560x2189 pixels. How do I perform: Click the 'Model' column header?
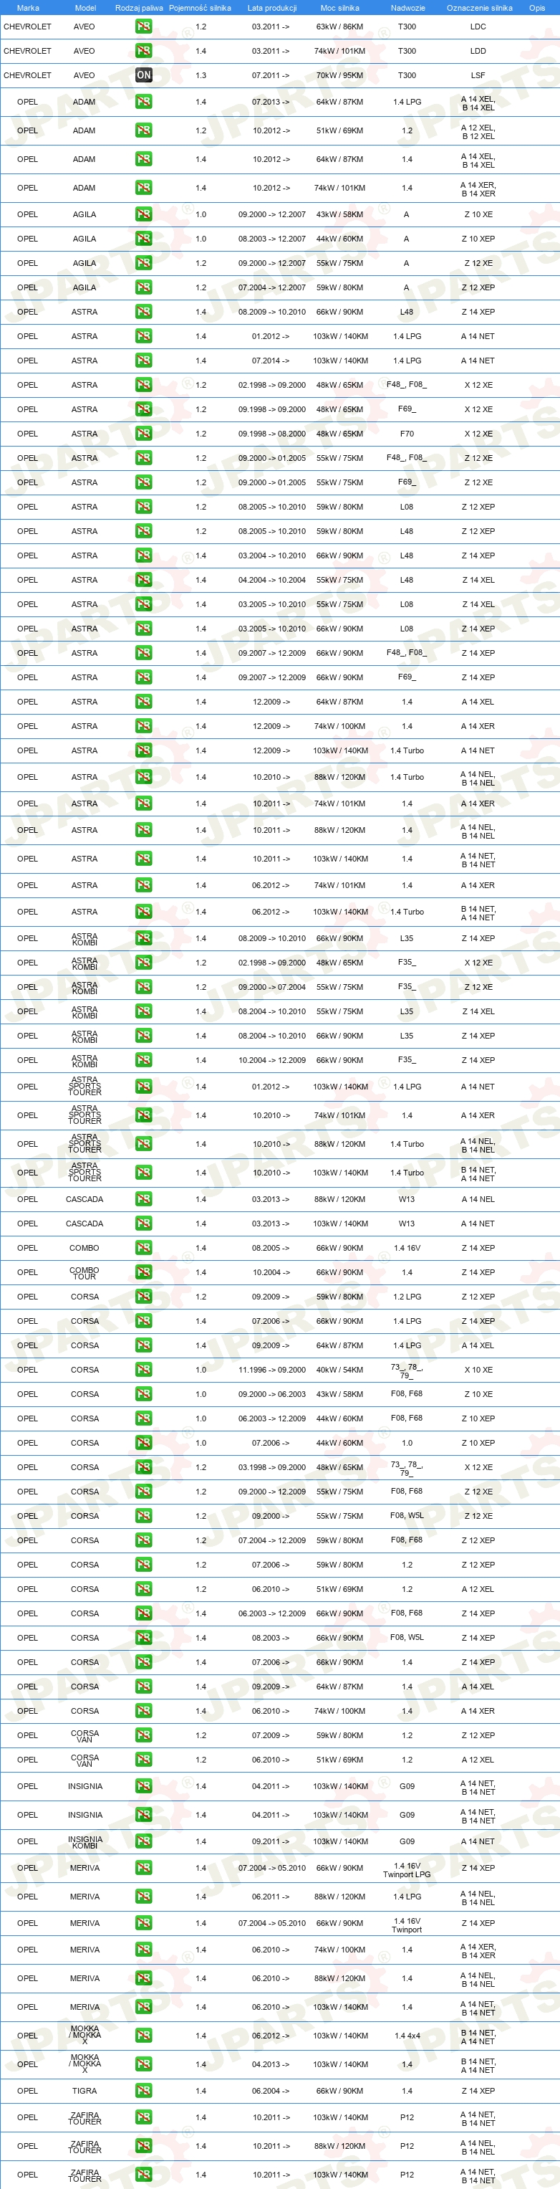coord(86,8)
